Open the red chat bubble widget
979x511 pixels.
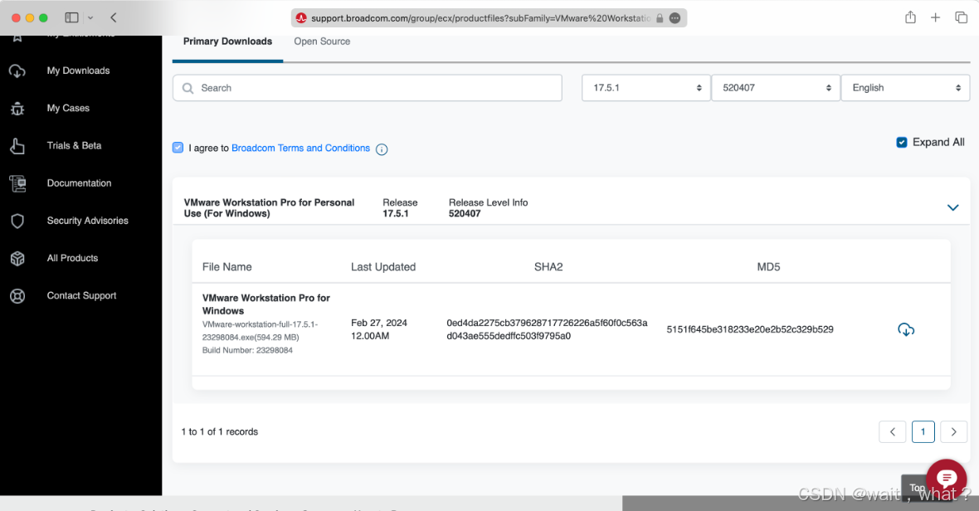point(947,479)
